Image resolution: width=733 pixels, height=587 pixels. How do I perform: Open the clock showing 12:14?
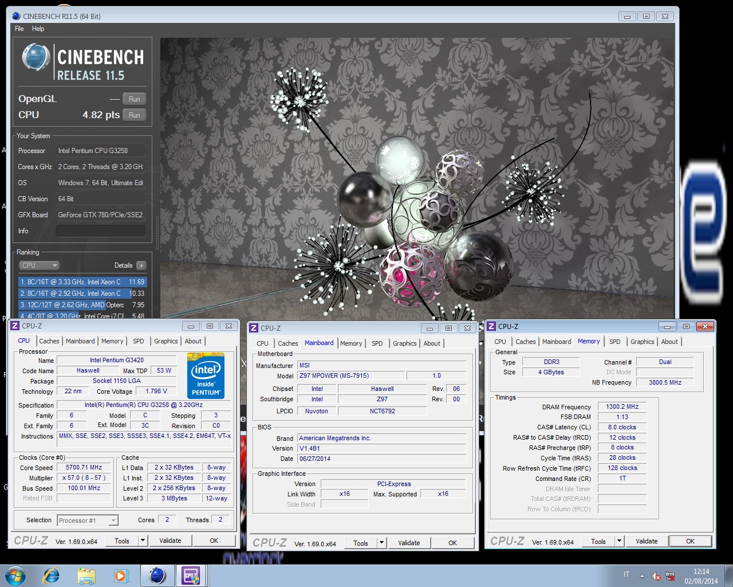click(701, 576)
